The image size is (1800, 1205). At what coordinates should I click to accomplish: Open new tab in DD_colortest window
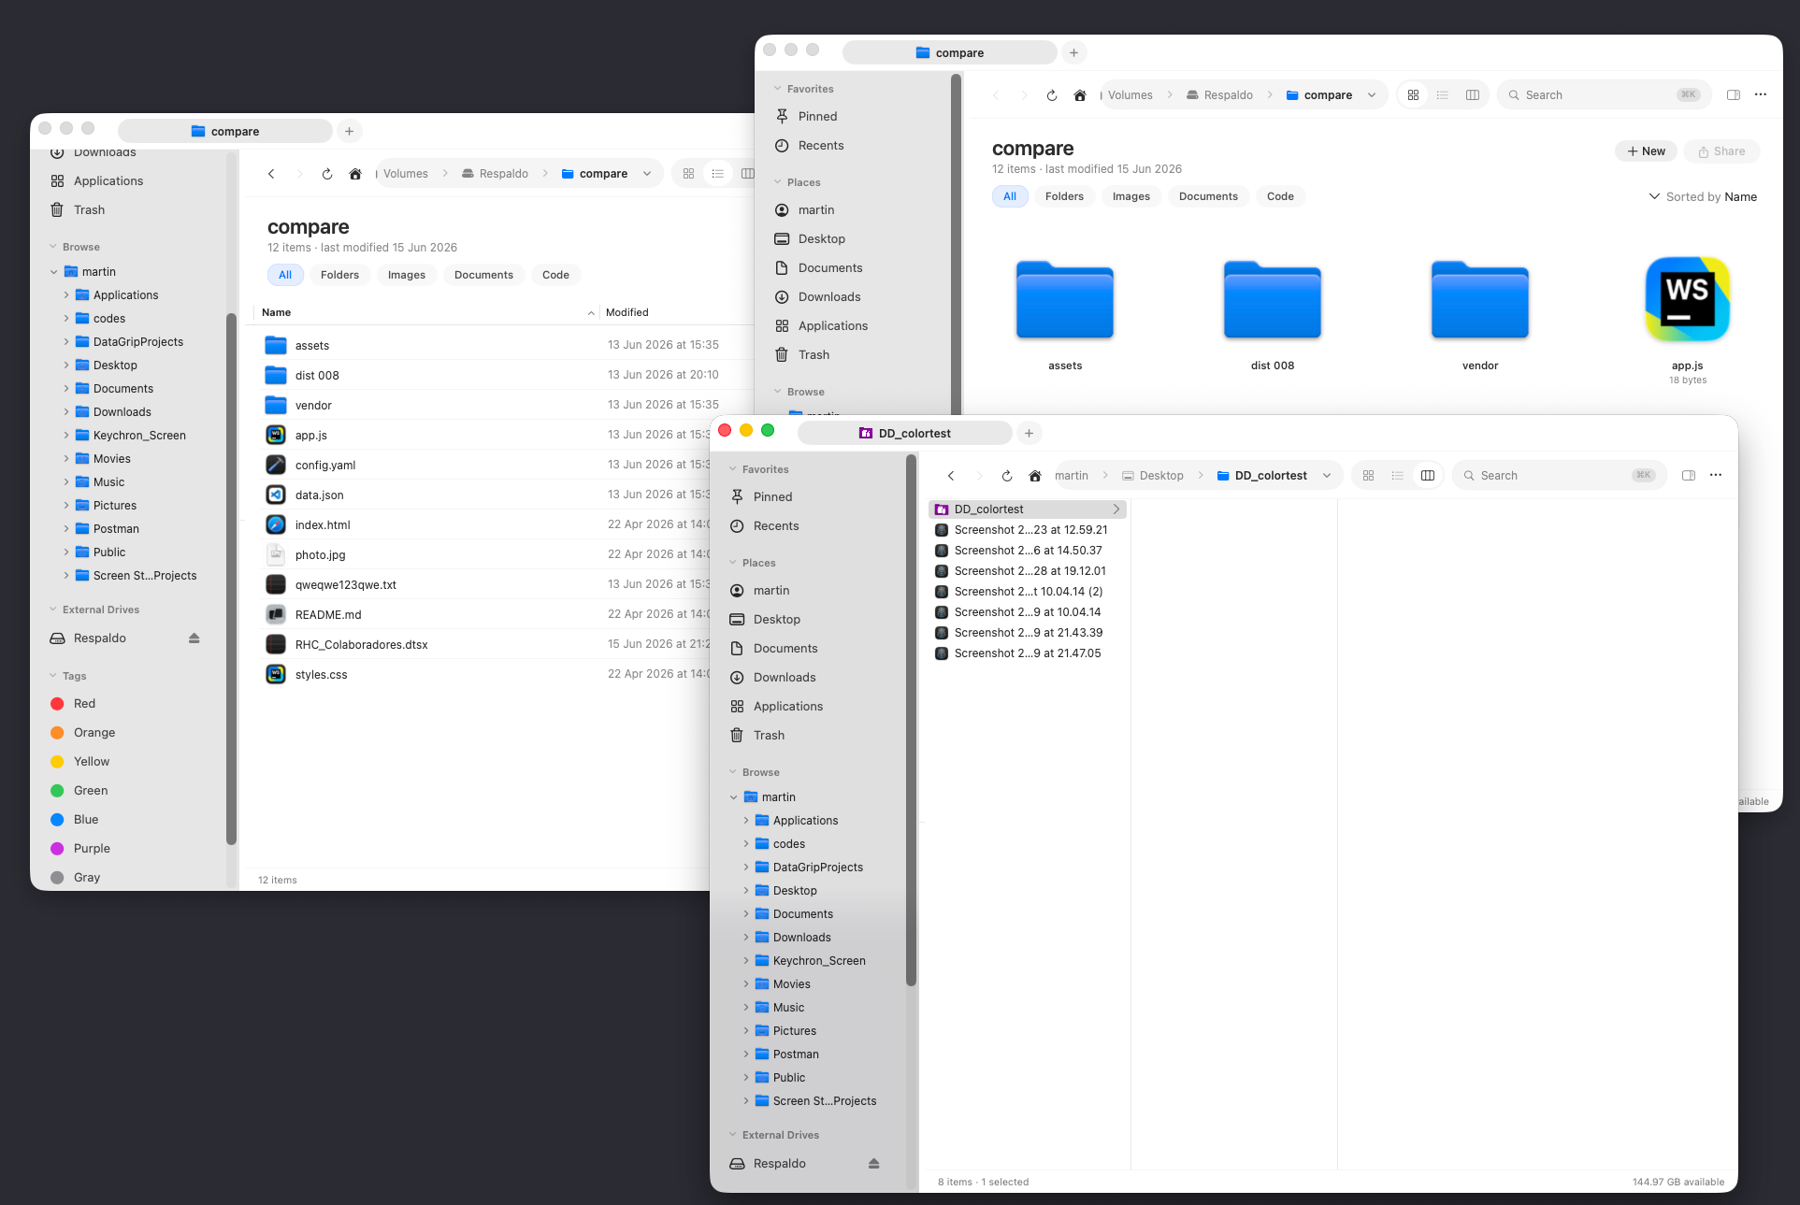pyautogui.click(x=1029, y=433)
